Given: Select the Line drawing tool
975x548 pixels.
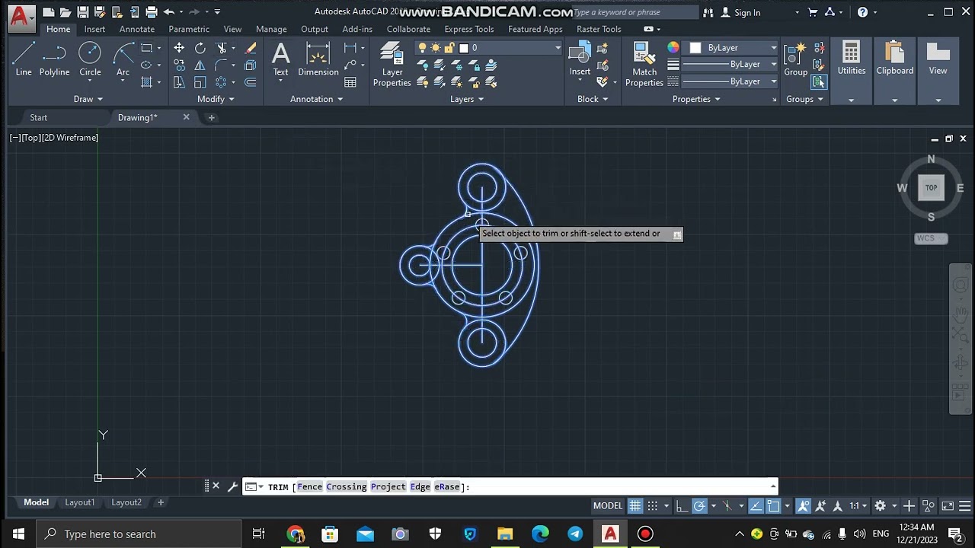Looking at the screenshot, I should 24,59.
